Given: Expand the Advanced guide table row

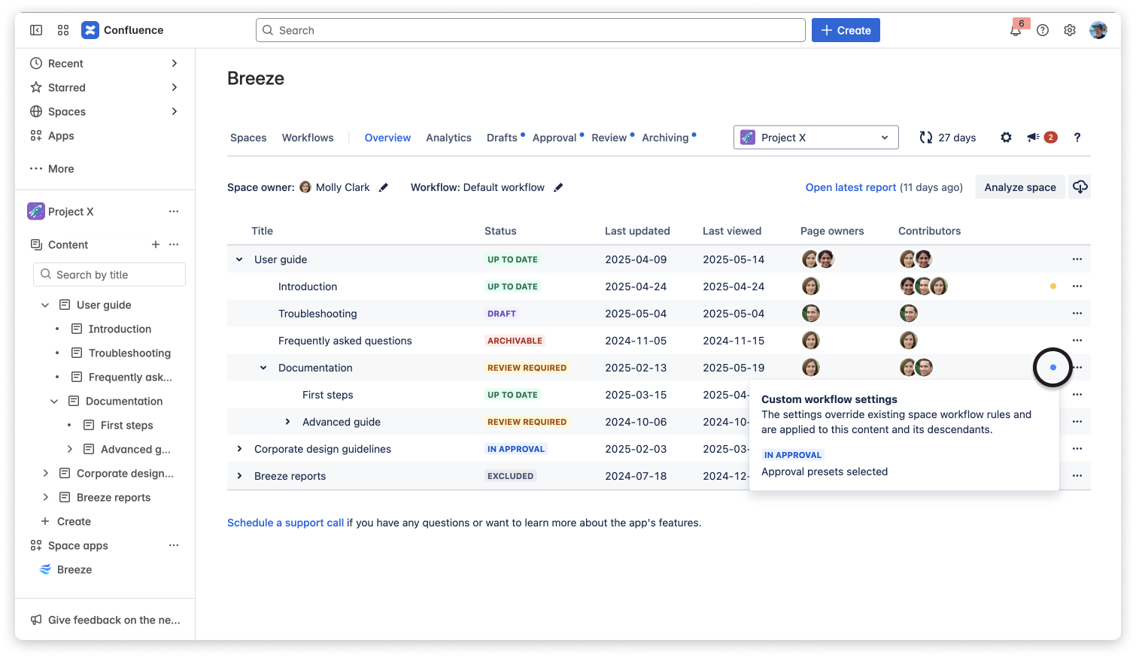Looking at the screenshot, I should tap(287, 422).
